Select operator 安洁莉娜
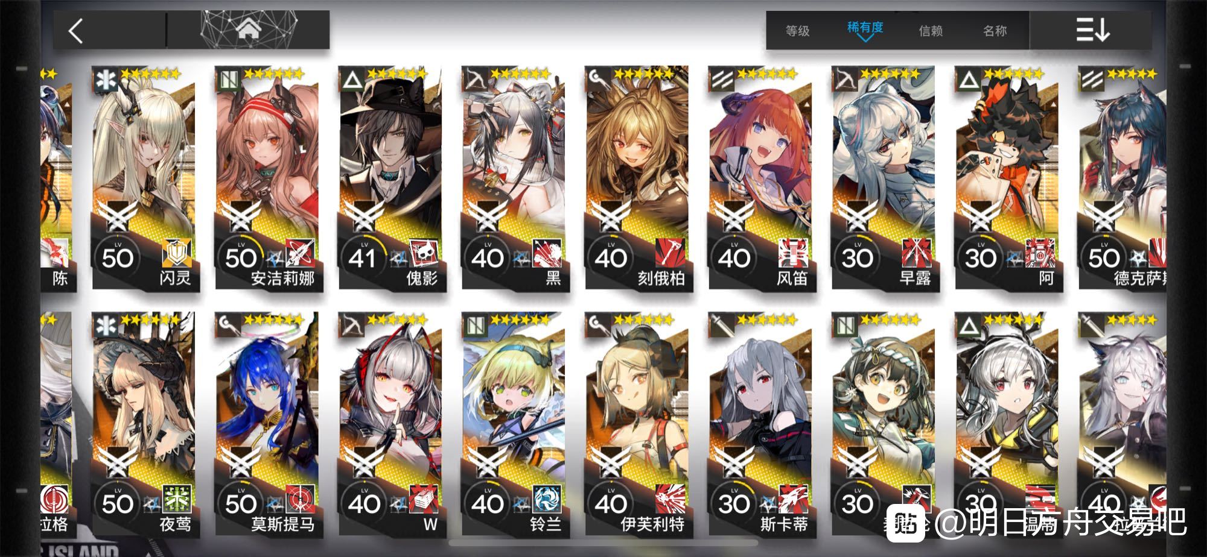Screen dimensions: 1207x557 (x=267, y=178)
